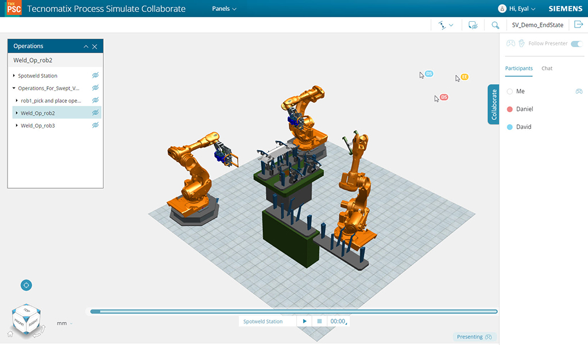The image size is (588, 345).
Task: Switch to the Chat tab
Action: point(547,68)
